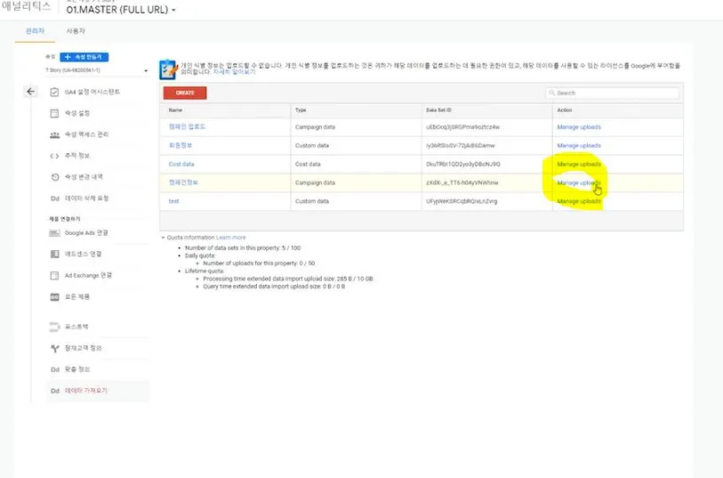Click 'Number of data sets in this property: 5 / 100'

coord(243,247)
